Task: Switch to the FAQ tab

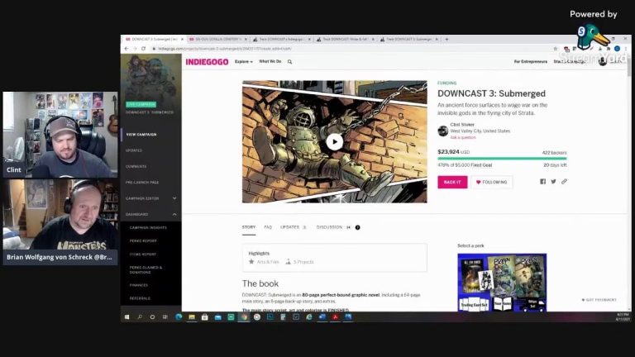Action: click(x=268, y=226)
